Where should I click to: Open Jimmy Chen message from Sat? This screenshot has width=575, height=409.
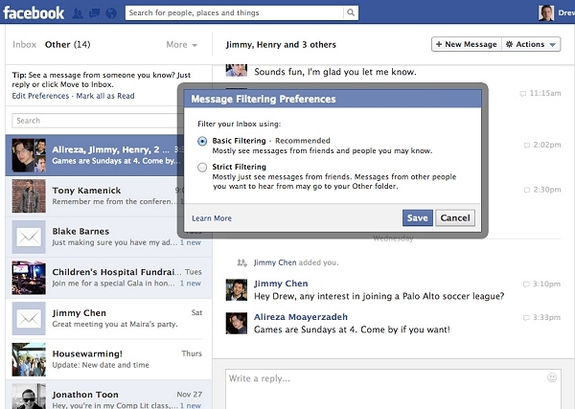pyautogui.click(x=108, y=318)
